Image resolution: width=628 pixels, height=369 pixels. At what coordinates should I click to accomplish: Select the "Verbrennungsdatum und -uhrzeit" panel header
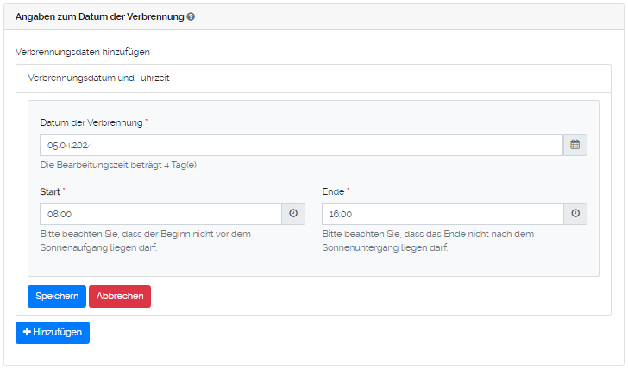(98, 78)
